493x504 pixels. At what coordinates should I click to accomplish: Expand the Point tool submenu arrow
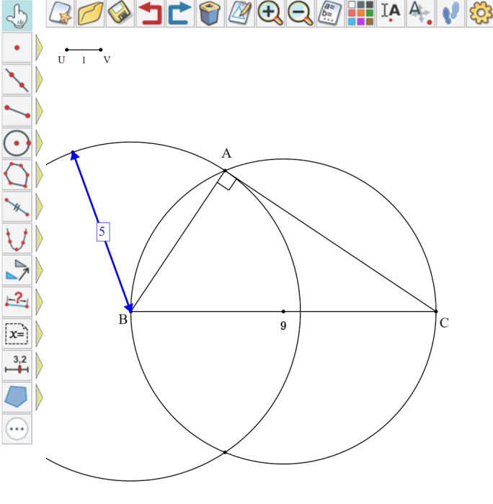(x=40, y=48)
